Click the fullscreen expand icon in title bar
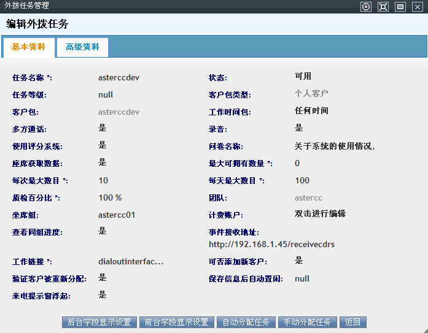Image resolution: width=428 pixels, height=333 pixels. [383, 7]
